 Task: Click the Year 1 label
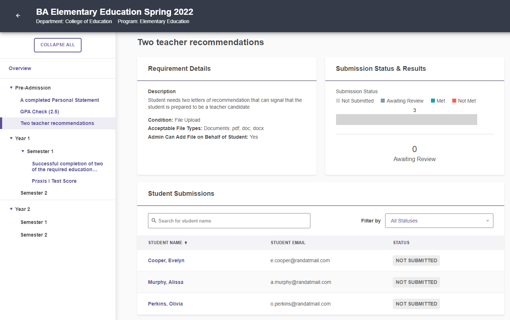coord(22,138)
